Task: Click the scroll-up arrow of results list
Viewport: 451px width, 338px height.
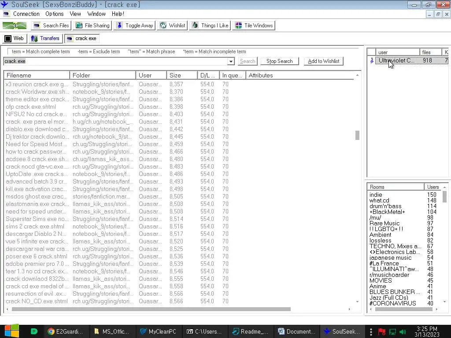Action: (x=357, y=75)
